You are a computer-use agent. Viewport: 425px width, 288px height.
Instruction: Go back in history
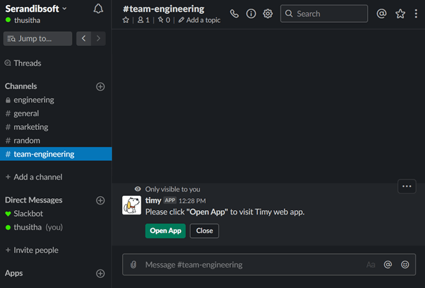[84, 38]
